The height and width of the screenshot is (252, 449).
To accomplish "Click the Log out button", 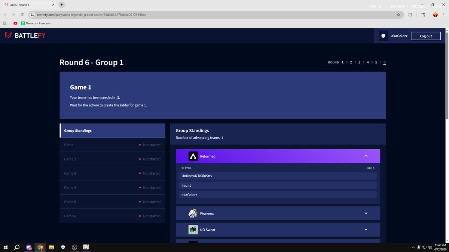I will pyautogui.click(x=426, y=36).
